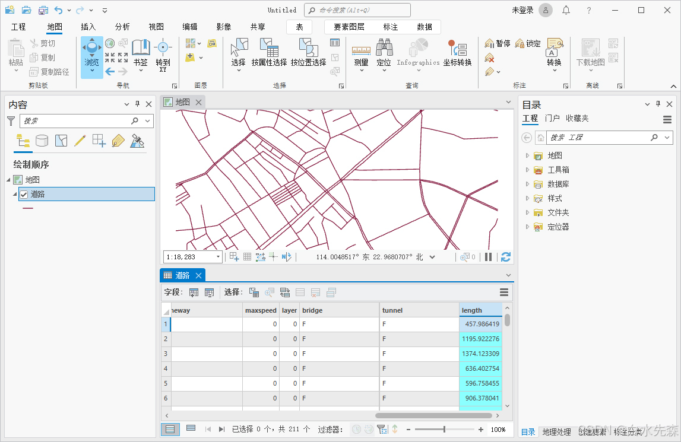Open the map scale dropdown

tap(218, 257)
